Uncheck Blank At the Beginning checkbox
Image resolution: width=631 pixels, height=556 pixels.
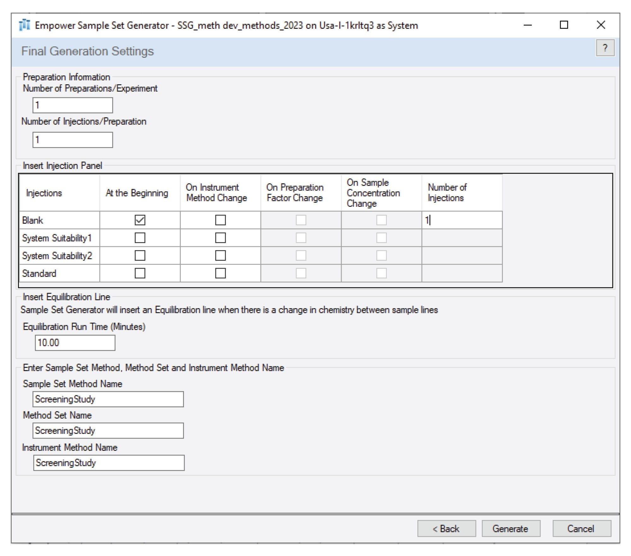coord(140,220)
